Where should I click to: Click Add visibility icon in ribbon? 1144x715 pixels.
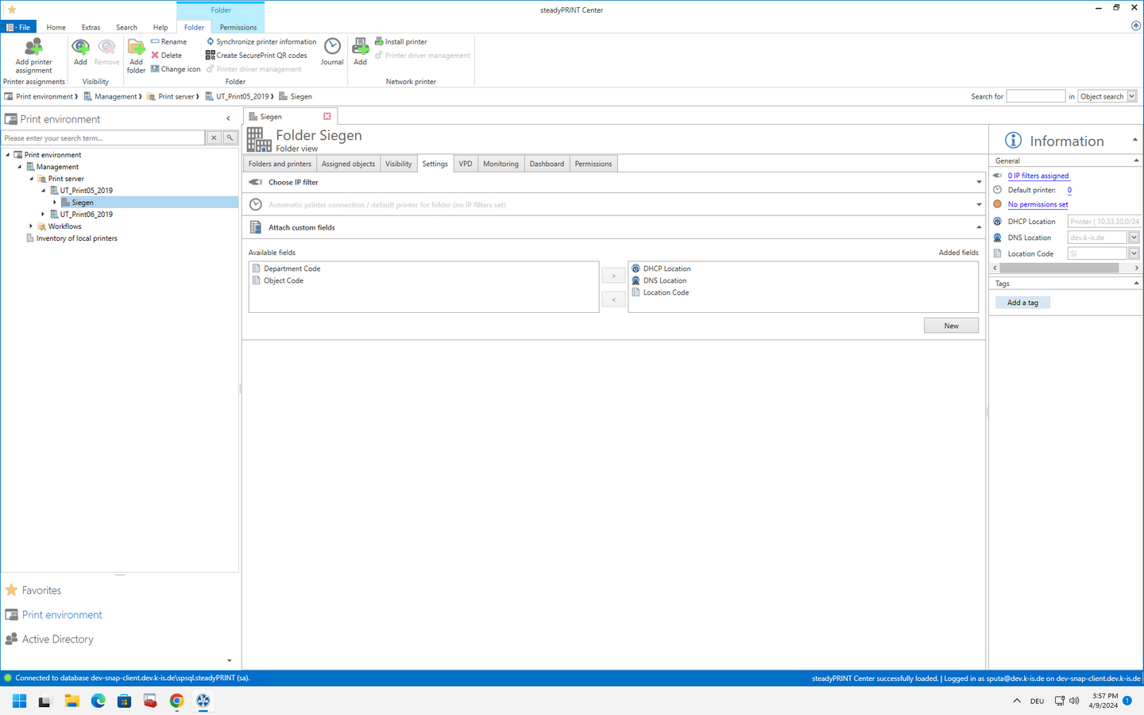pos(80,47)
